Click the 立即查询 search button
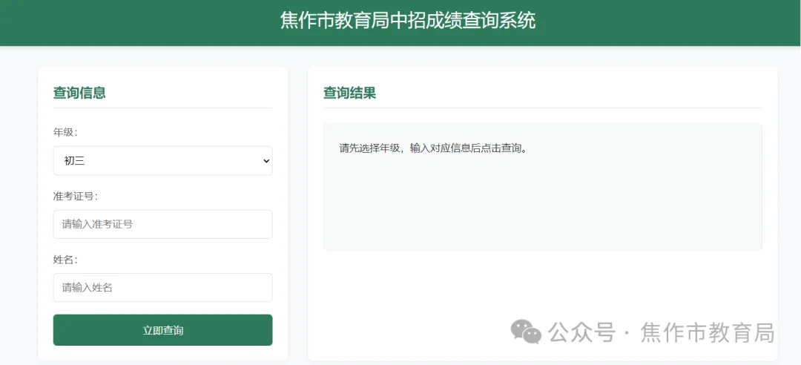801x365 pixels. coord(162,330)
